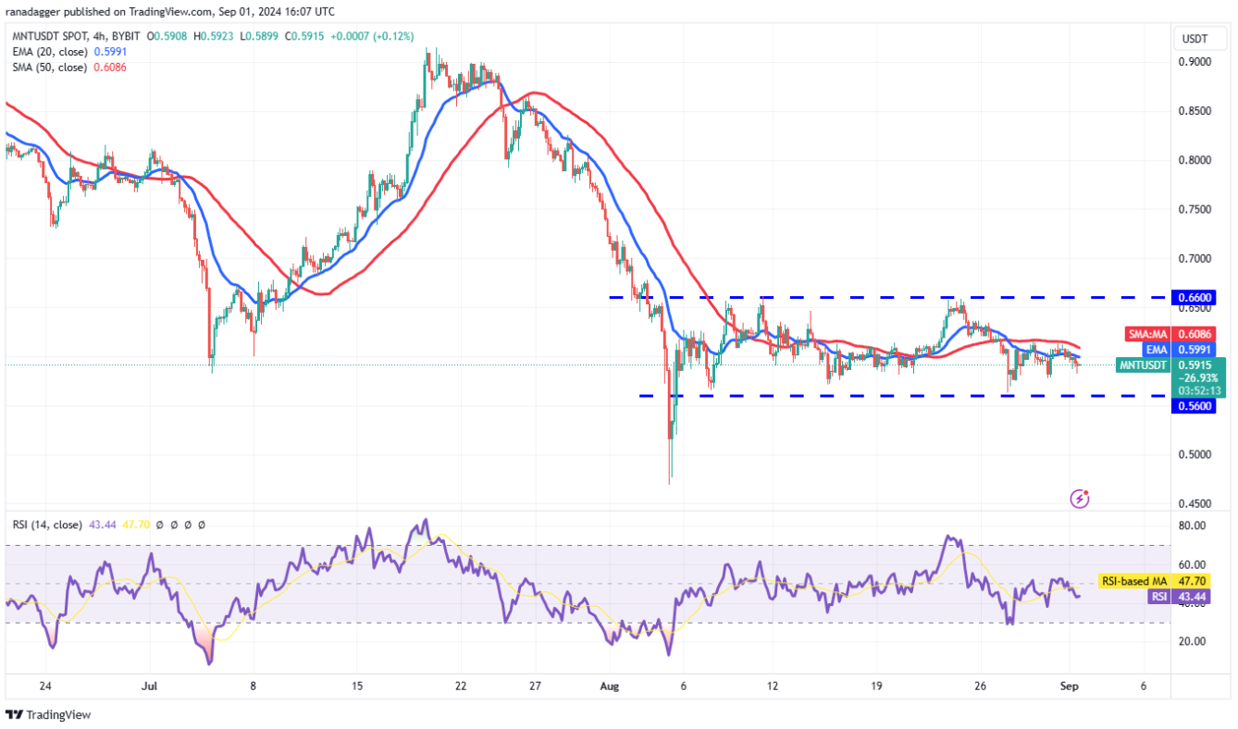Click the USDT currency tab on the price axis
The width and height of the screenshot is (1238, 729).
pos(1199,38)
